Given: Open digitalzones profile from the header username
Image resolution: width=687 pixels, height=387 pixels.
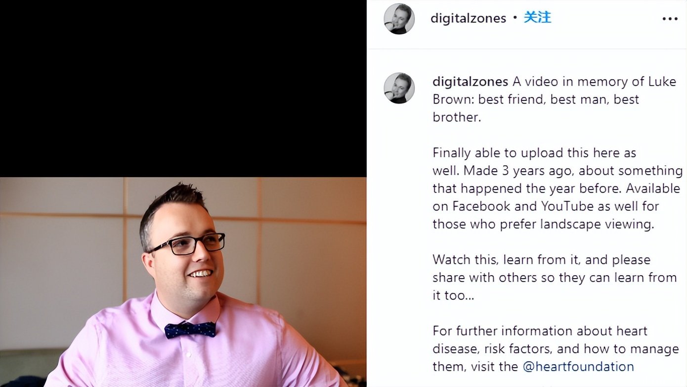Looking at the screenshot, I should 468,18.
